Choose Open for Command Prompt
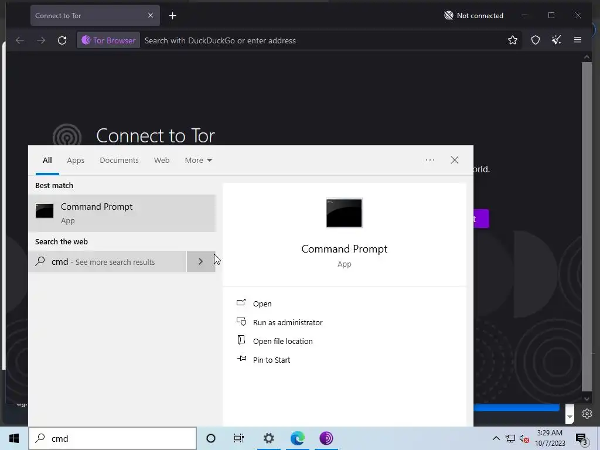 click(x=262, y=304)
